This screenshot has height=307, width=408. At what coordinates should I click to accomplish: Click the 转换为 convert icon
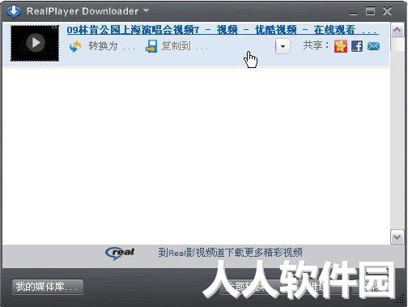coord(75,46)
